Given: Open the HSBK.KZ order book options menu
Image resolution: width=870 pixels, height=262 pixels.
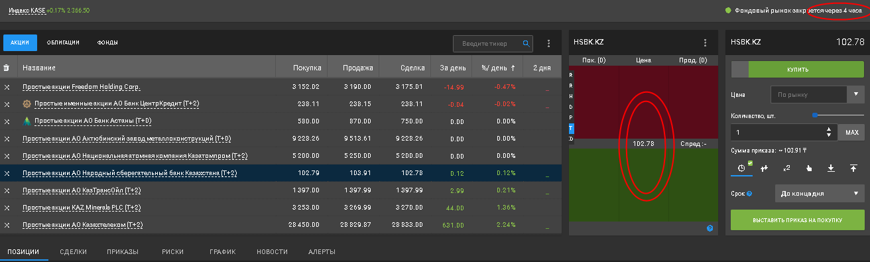Looking at the screenshot, I should point(705,42).
